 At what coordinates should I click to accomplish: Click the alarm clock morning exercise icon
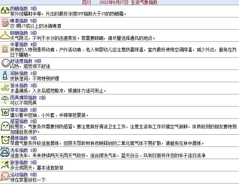(5, 140)
